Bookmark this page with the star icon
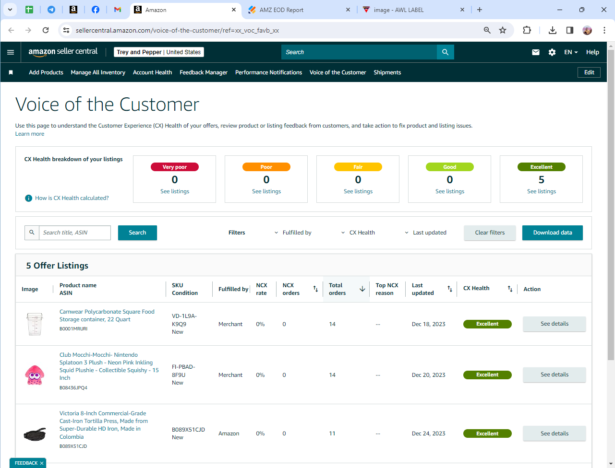Screen dimensions: 615x468 (x=503, y=30)
